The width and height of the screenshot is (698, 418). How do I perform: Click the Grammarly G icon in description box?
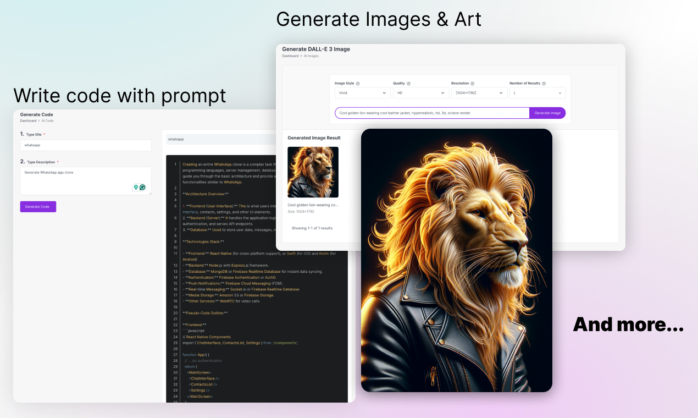(142, 188)
